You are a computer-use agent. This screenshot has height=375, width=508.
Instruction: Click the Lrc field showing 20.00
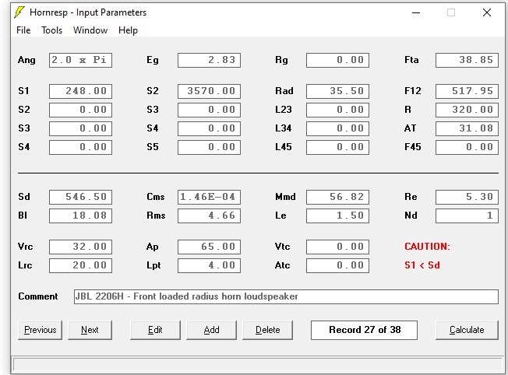pos(81,266)
